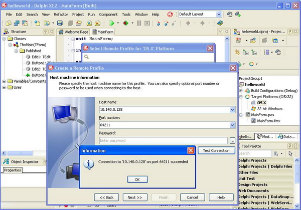The height and width of the screenshot is (210, 301).
Task: Click the Save disk icon in toolbar
Action: [x=60, y=23]
